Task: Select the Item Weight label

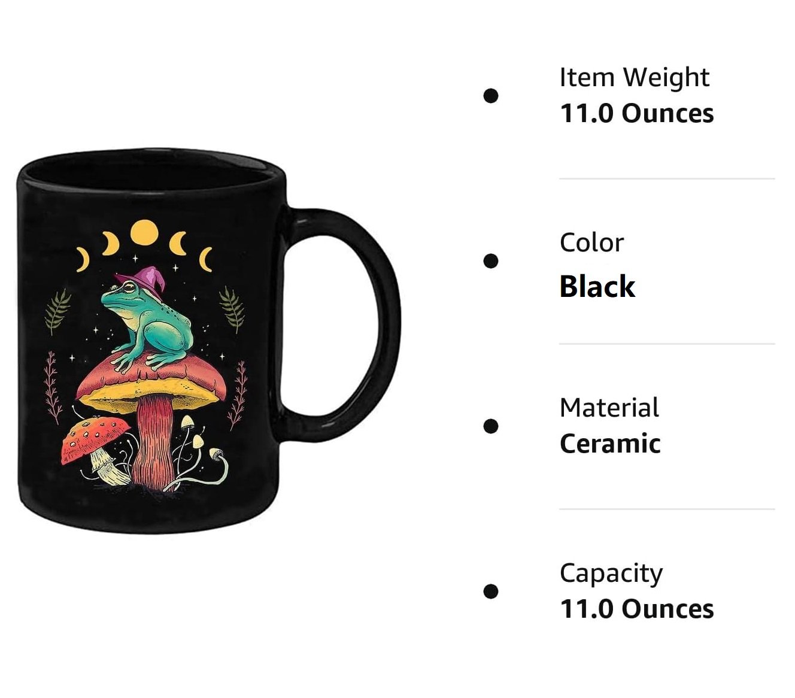Action: (x=634, y=78)
